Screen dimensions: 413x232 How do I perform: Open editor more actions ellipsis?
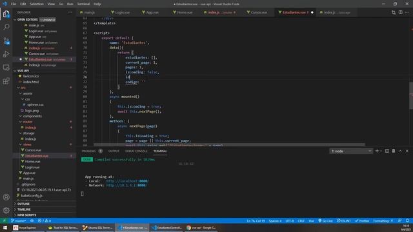407,12
